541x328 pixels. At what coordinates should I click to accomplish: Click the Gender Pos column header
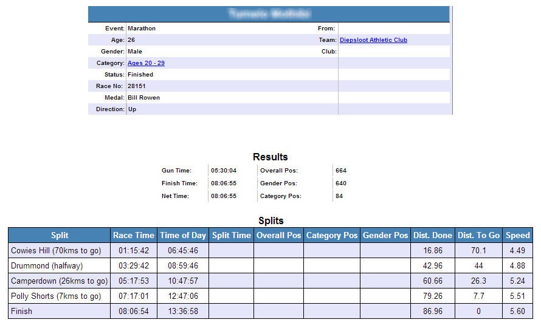click(x=385, y=235)
